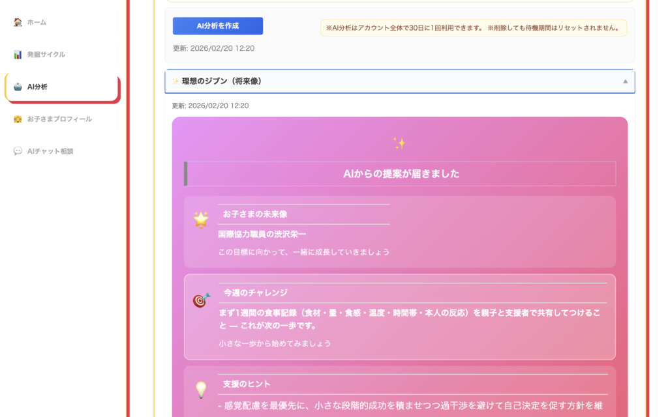Select the house icon beside ホーム
The image size is (668, 417).
pyautogui.click(x=16, y=22)
